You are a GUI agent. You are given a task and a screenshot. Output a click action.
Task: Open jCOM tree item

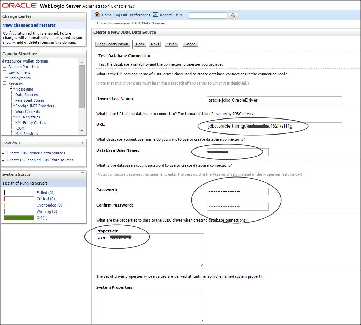[20, 128]
